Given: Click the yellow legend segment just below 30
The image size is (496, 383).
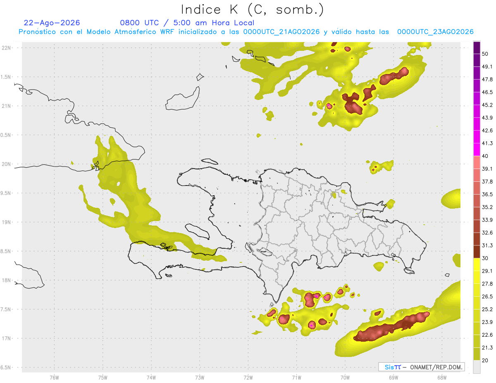Looking at the screenshot, I should 477,264.
